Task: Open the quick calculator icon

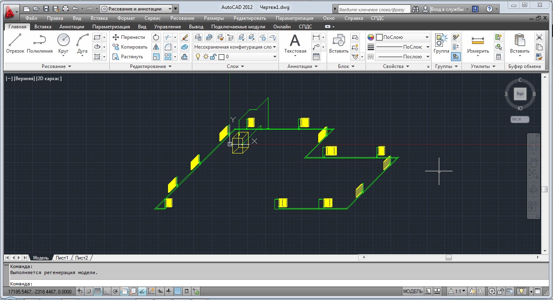Action: pos(498,57)
